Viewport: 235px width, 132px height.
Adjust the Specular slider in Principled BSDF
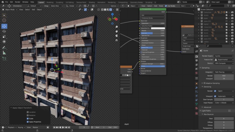pos(153,33)
